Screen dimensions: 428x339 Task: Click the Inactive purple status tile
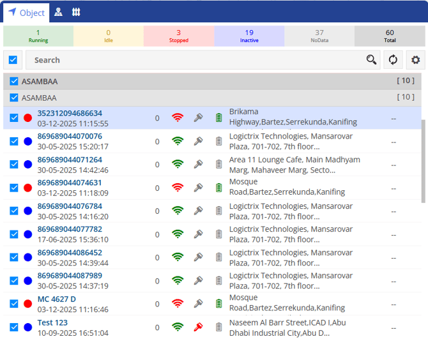tap(249, 36)
